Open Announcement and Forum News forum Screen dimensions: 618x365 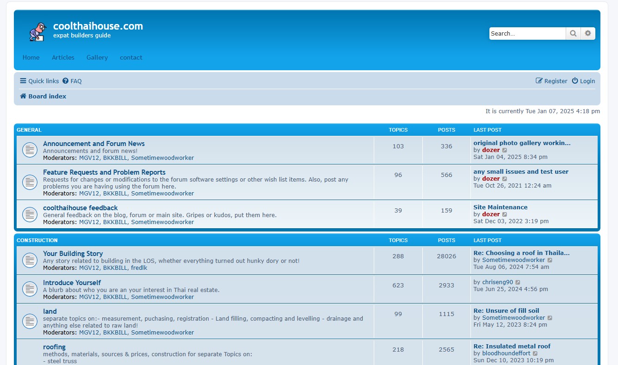pyautogui.click(x=94, y=144)
